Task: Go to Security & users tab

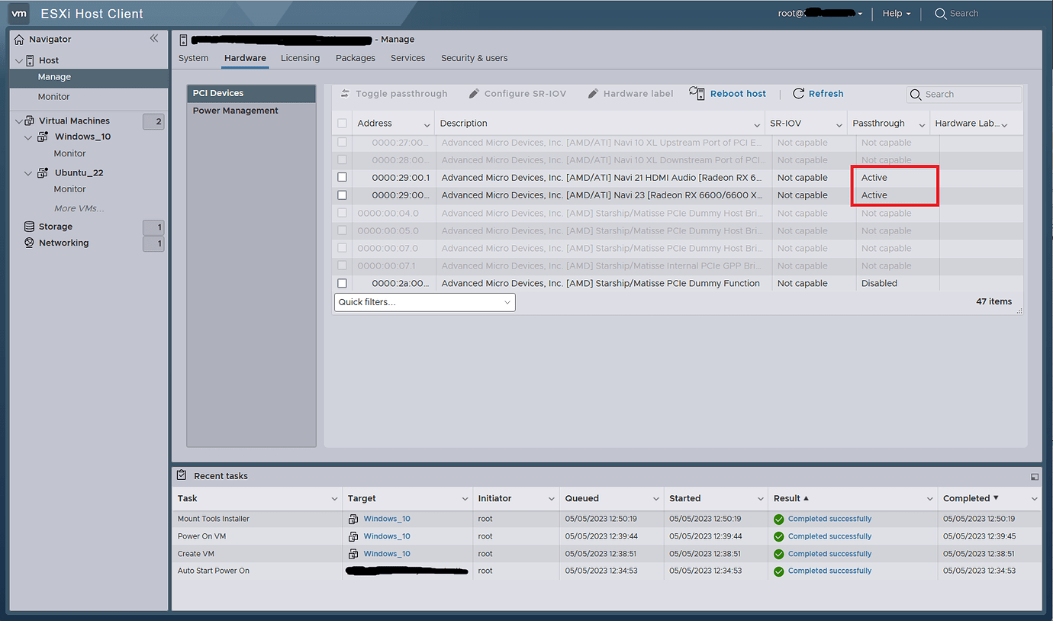Action: coord(474,58)
